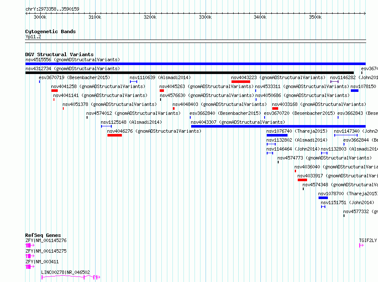The height and width of the screenshot is (282, 378).
Task: Select the esv3662843 variant label
Action: (358, 113)
